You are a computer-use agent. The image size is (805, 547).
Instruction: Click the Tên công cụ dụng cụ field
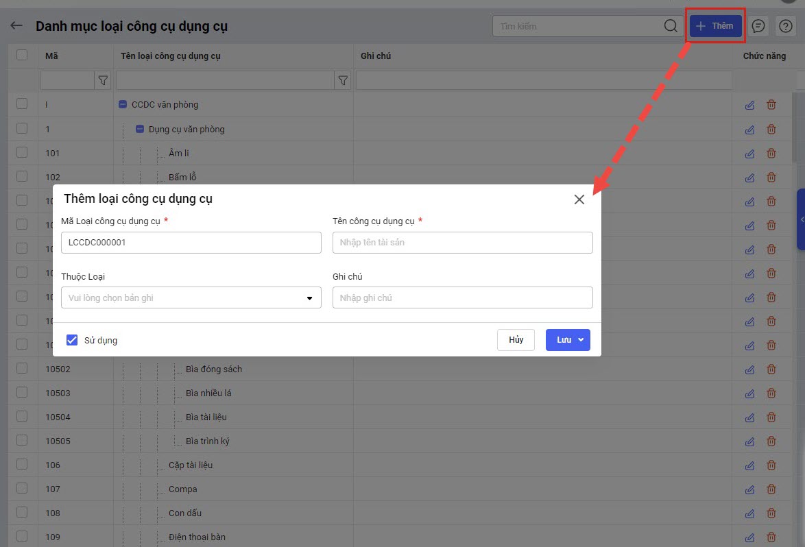point(462,243)
